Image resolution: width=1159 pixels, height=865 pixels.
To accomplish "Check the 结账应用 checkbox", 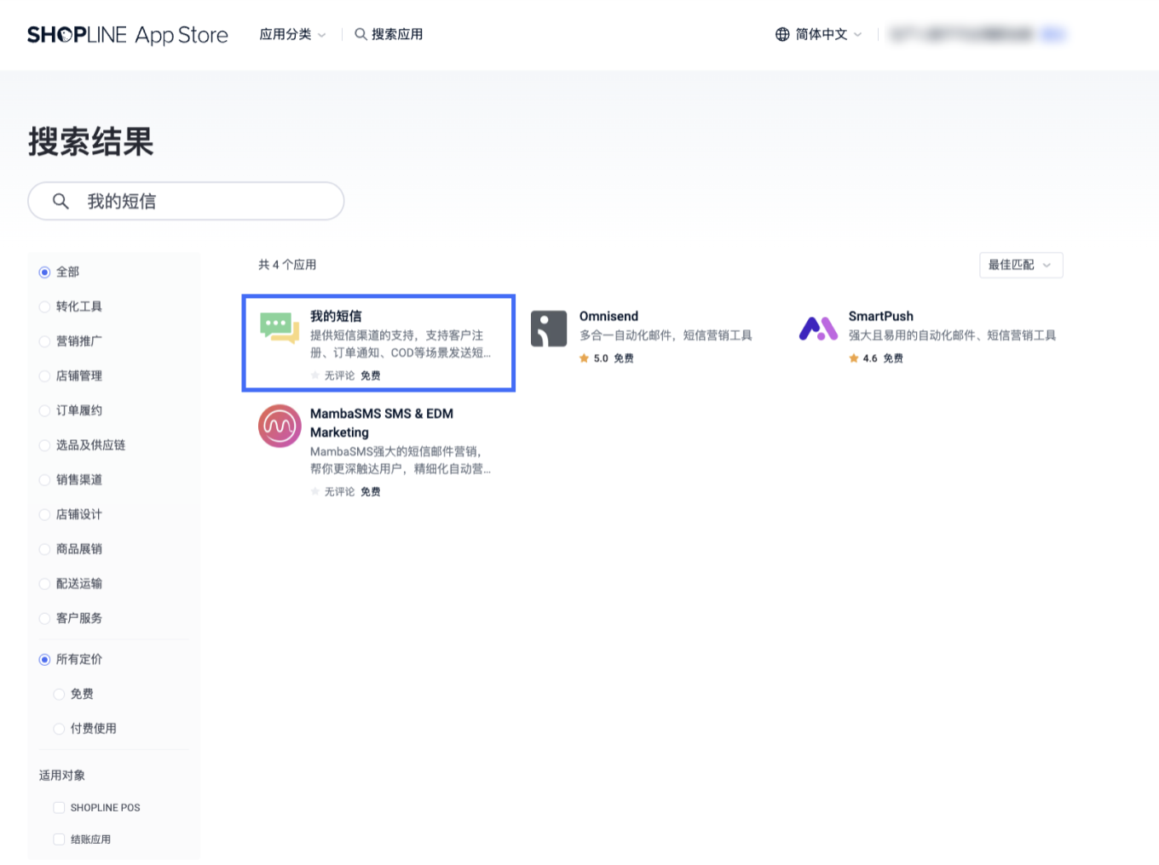I will point(59,839).
